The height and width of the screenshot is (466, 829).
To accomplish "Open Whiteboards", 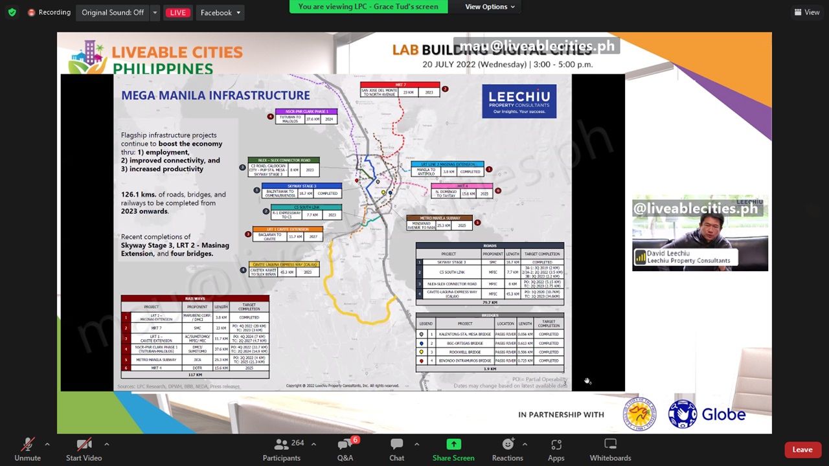I will click(x=610, y=450).
